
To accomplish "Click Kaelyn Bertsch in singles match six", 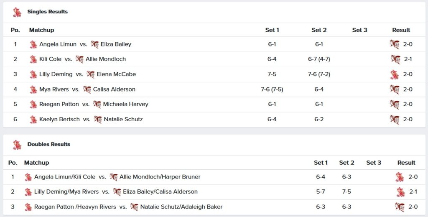I will tap(59, 120).
